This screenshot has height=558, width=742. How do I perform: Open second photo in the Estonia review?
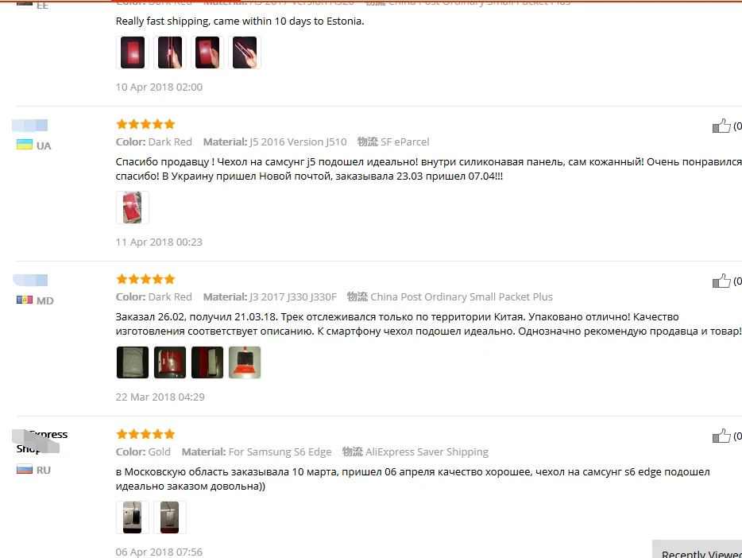170,52
